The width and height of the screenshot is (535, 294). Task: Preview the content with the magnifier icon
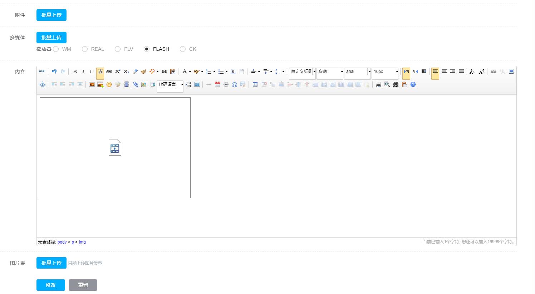click(387, 84)
